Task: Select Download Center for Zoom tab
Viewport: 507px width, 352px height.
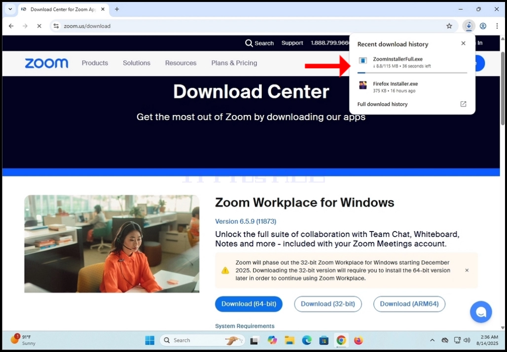Action: click(x=63, y=9)
